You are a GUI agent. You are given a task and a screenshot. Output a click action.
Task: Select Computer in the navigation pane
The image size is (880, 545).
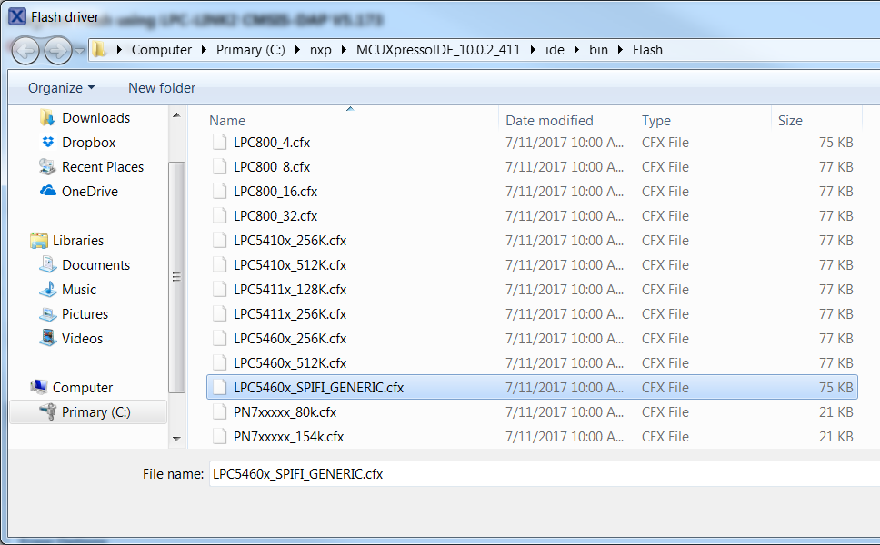[x=83, y=388]
